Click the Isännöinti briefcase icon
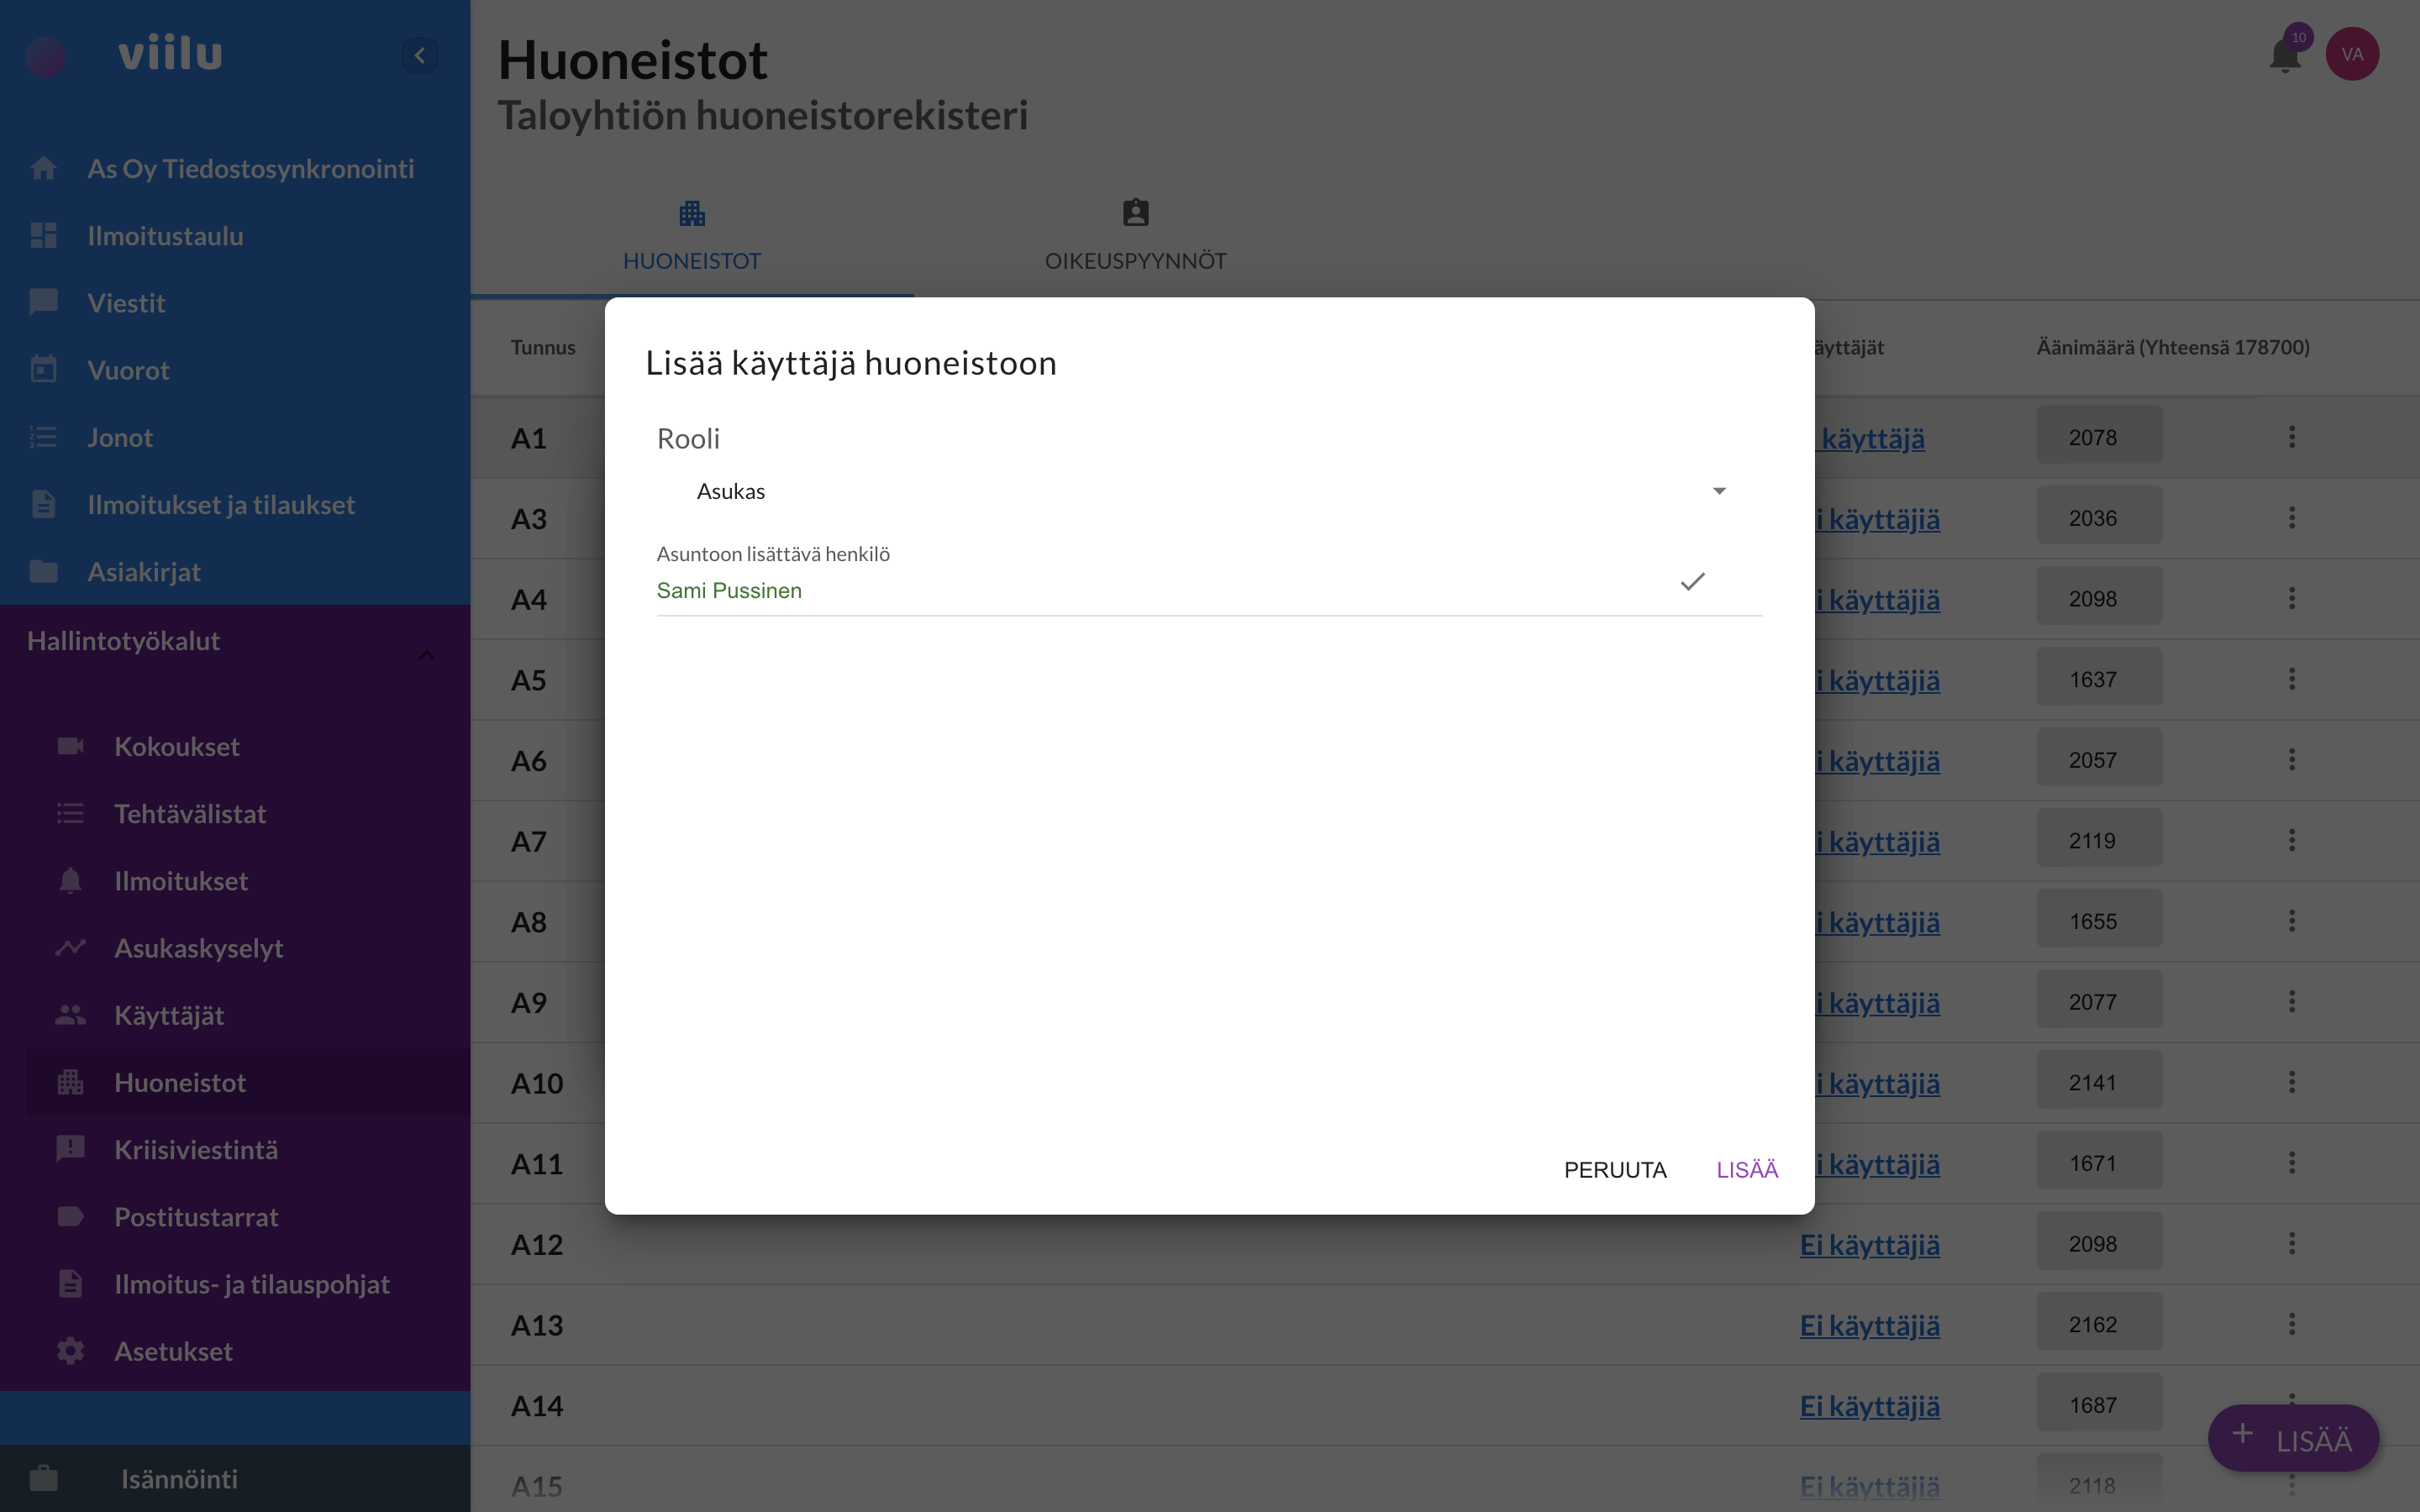Screen dimensions: 2420x1512 44,1478
